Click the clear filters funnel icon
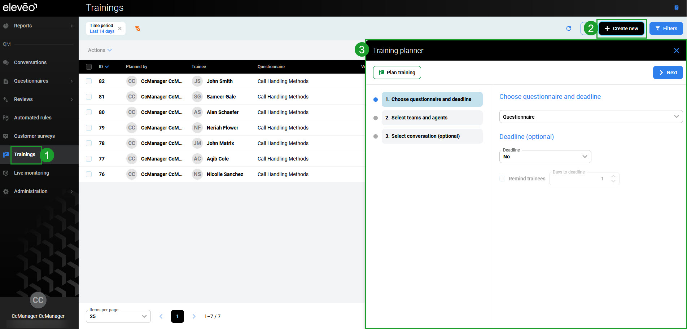687x329 pixels. coord(137,28)
